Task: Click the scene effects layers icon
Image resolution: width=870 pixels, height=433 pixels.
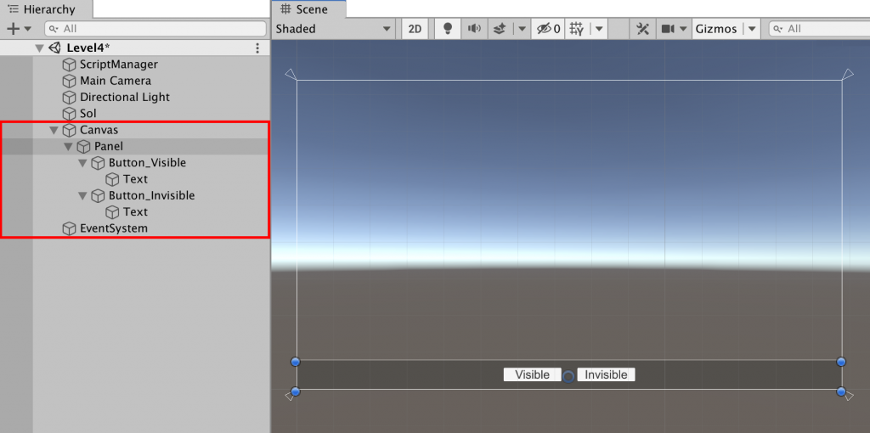Action: coord(500,29)
